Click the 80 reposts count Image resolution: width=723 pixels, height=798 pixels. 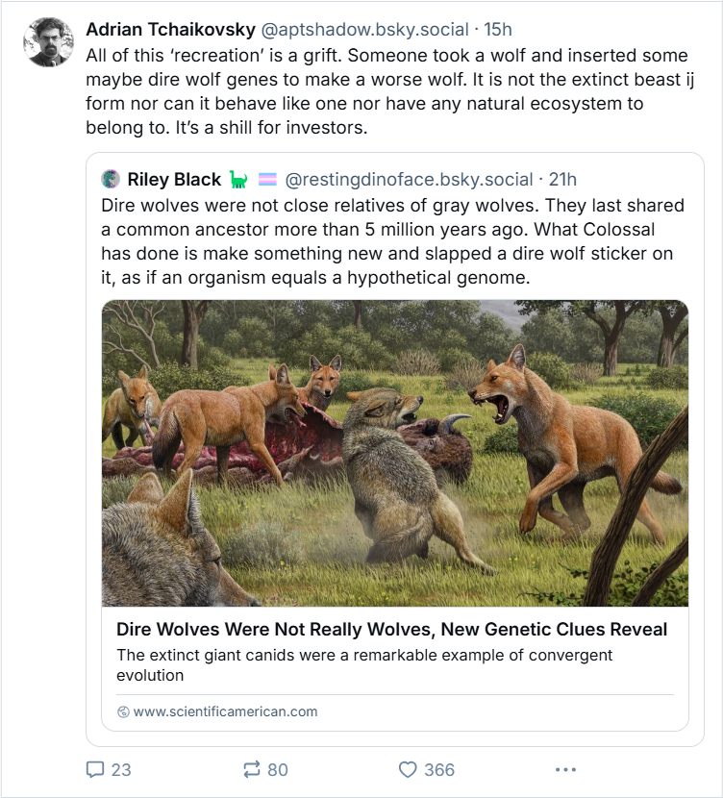(278, 769)
